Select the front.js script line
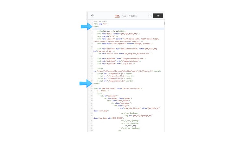 (x=115, y=78)
